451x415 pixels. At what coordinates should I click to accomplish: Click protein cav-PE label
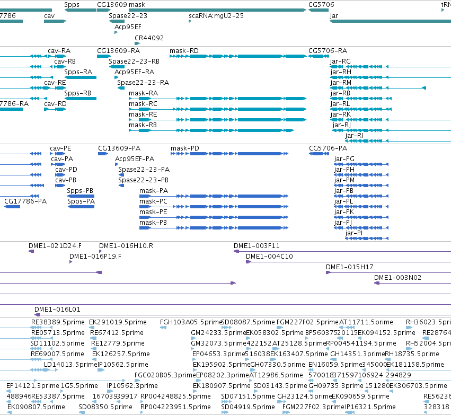point(60,148)
